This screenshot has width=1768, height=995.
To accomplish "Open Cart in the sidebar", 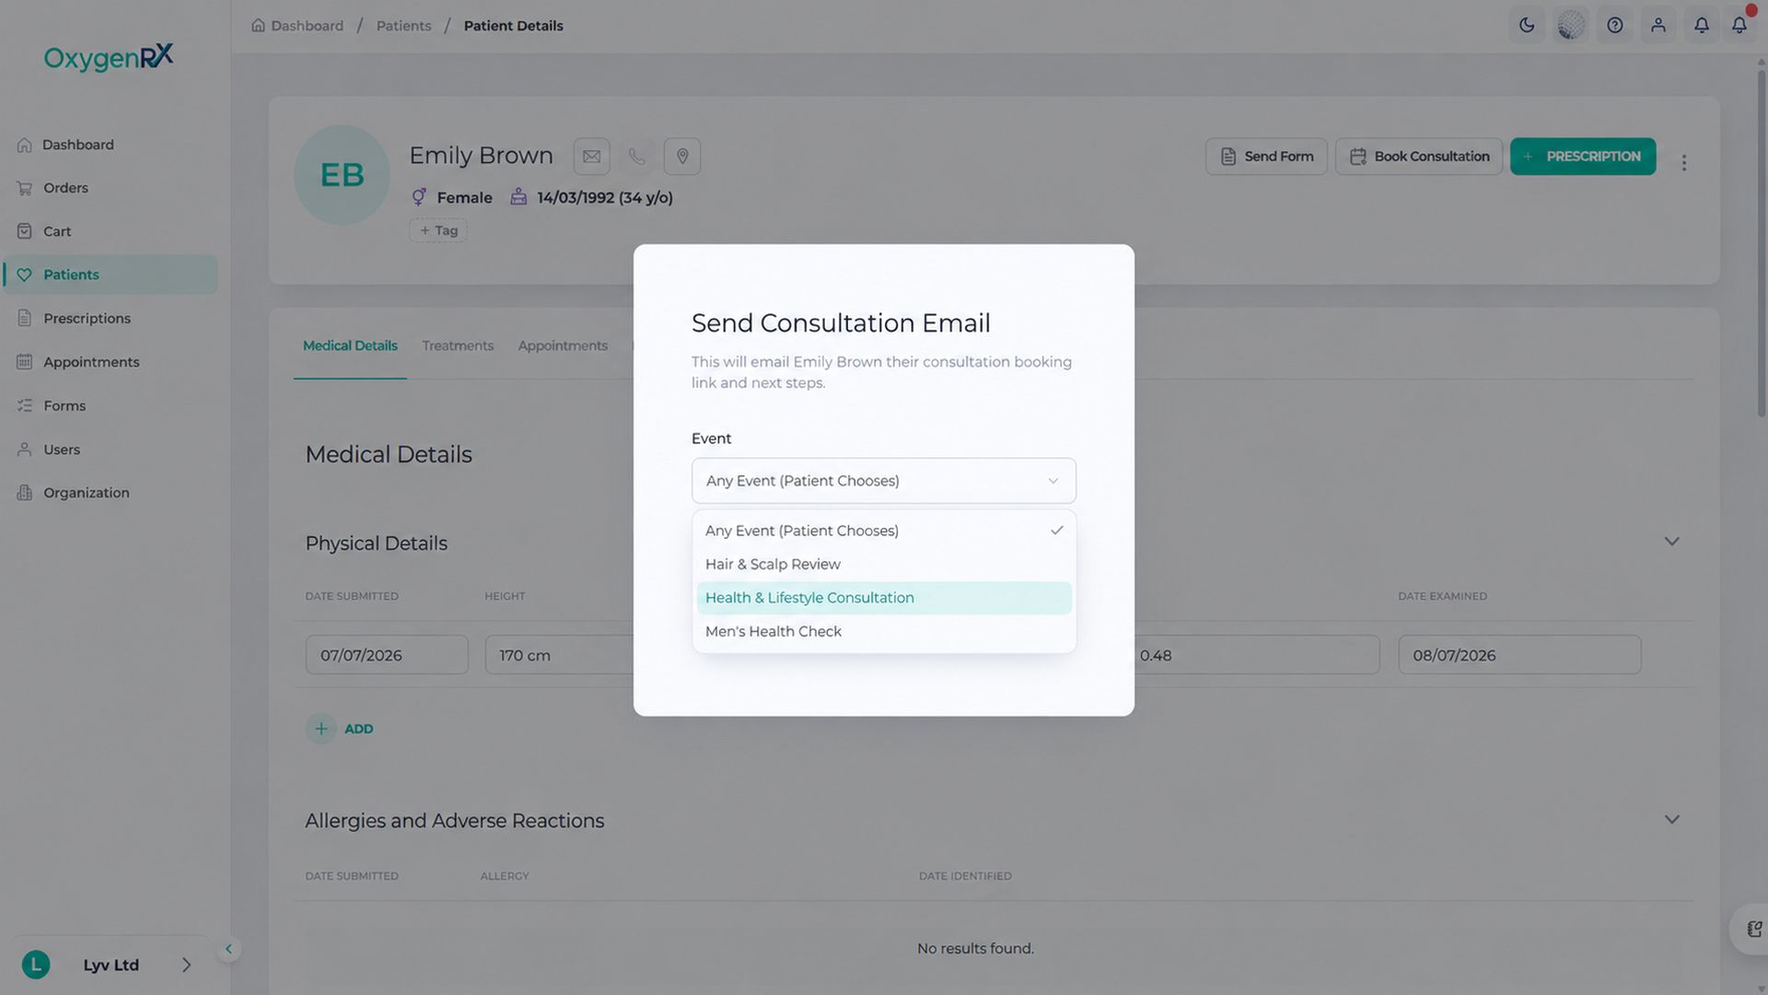I will (x=110, y=231).
